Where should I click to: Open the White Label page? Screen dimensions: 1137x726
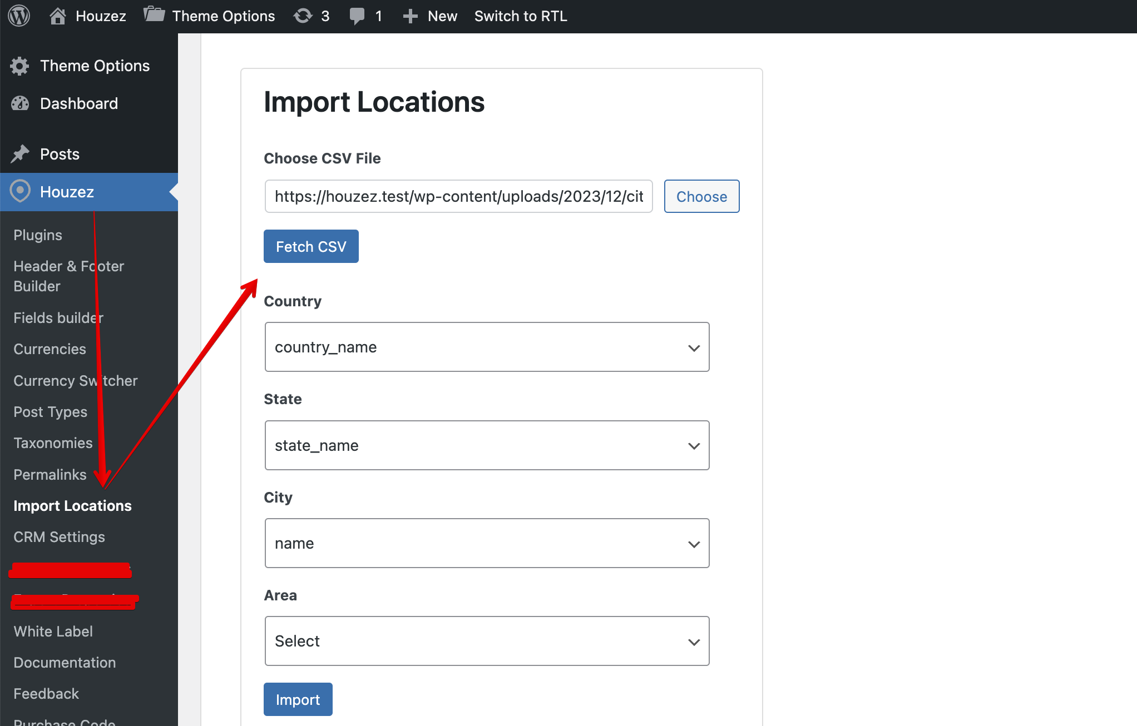(x=53, y=631)
